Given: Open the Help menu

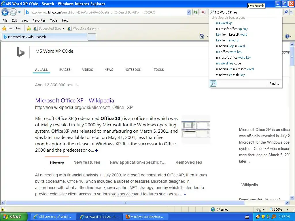Looking at the screenshot, I should 65,20.
